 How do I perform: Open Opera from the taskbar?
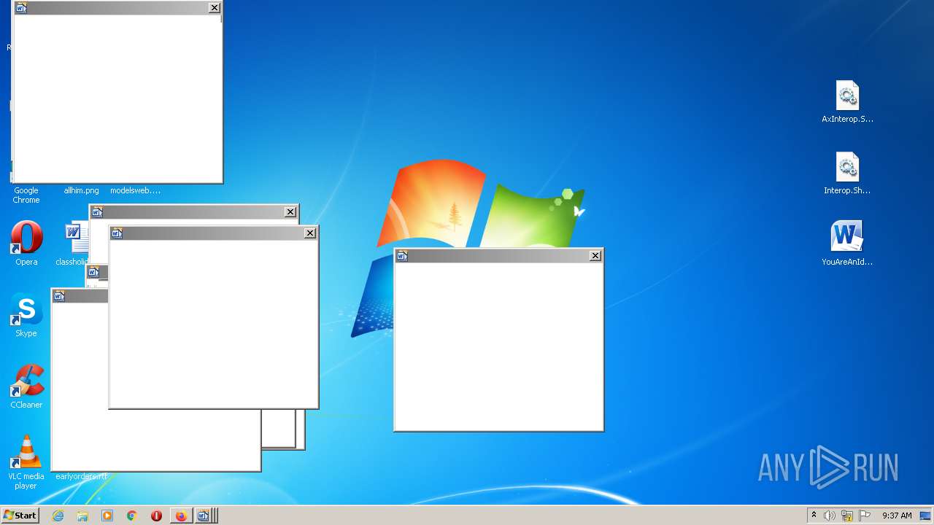(156, 516)
